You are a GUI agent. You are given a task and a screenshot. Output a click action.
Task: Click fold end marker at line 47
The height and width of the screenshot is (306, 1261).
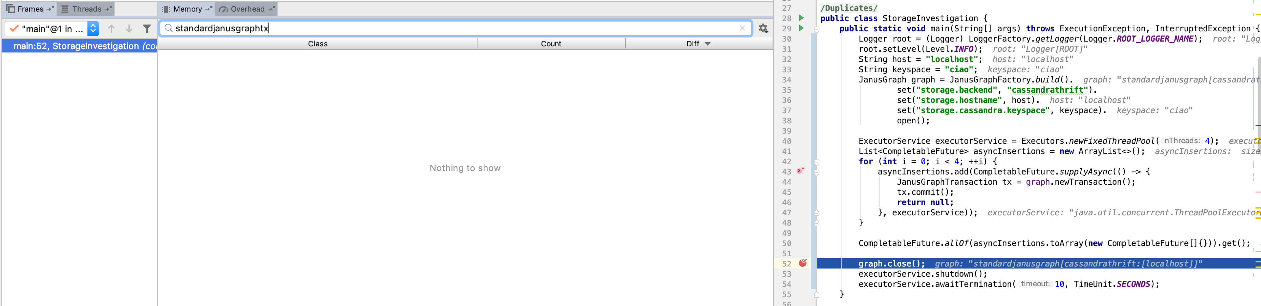pos(817,213)
